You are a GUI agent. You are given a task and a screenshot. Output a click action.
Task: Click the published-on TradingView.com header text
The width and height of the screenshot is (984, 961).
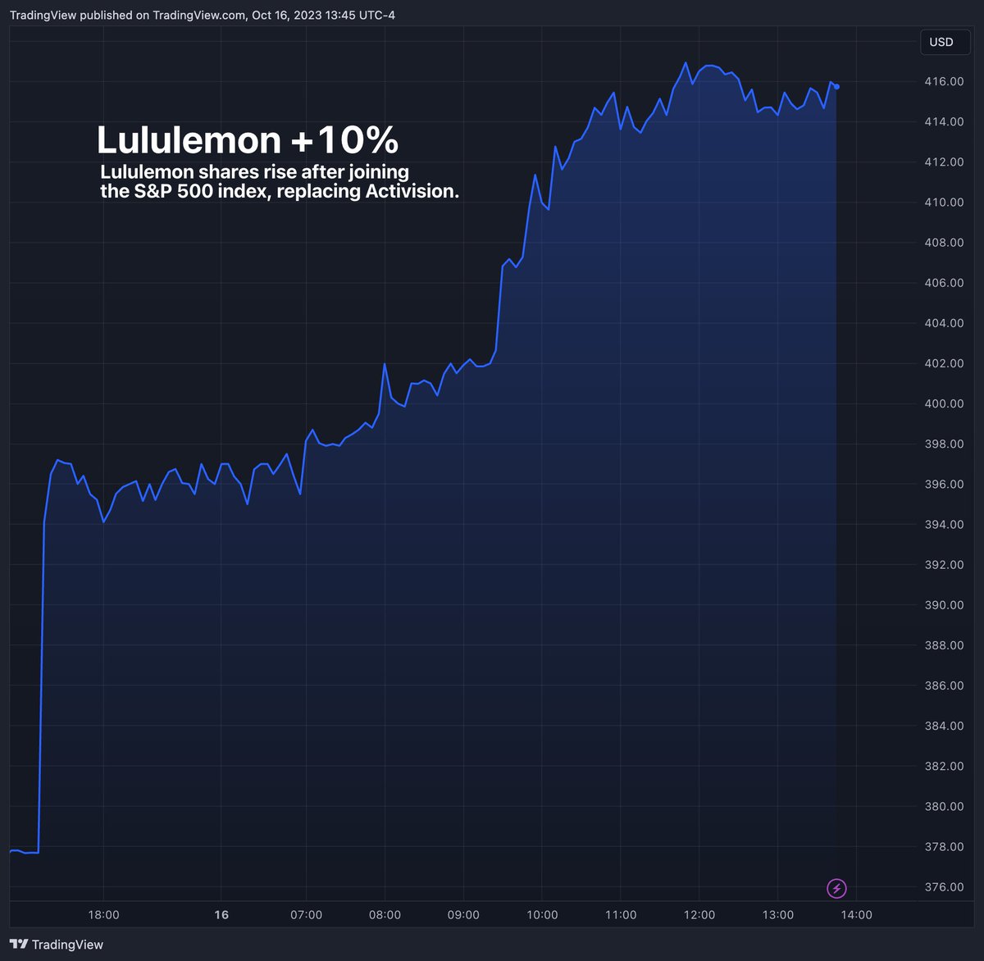point(203,15)
